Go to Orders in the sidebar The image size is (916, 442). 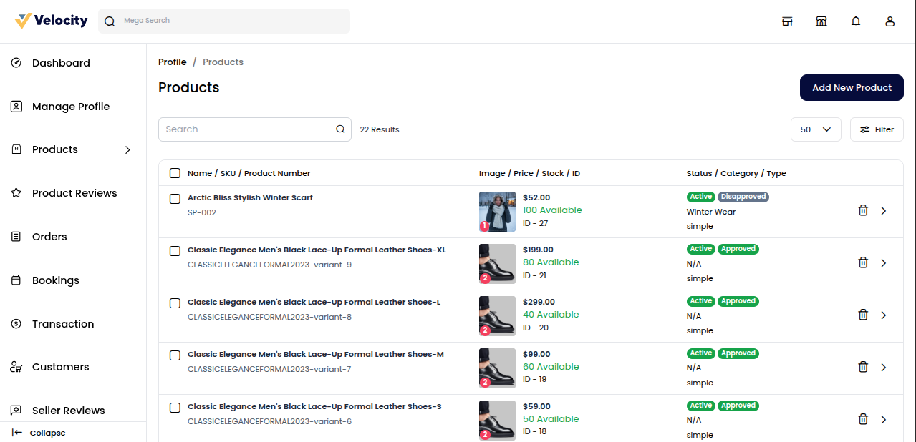click(x=49, y=237)
